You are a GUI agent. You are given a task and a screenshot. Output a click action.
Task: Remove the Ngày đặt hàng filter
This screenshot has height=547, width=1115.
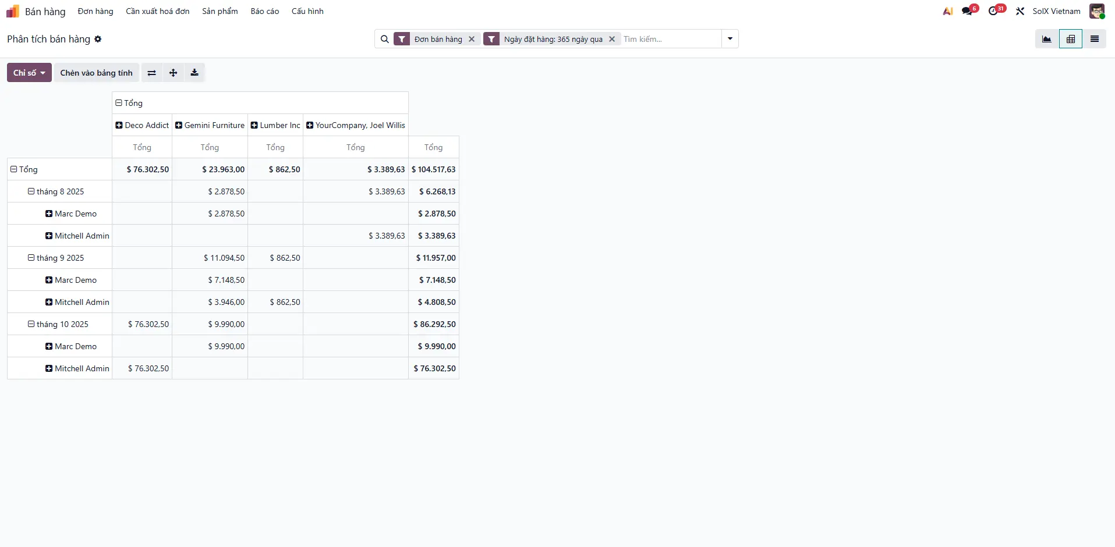coord(612,39)
